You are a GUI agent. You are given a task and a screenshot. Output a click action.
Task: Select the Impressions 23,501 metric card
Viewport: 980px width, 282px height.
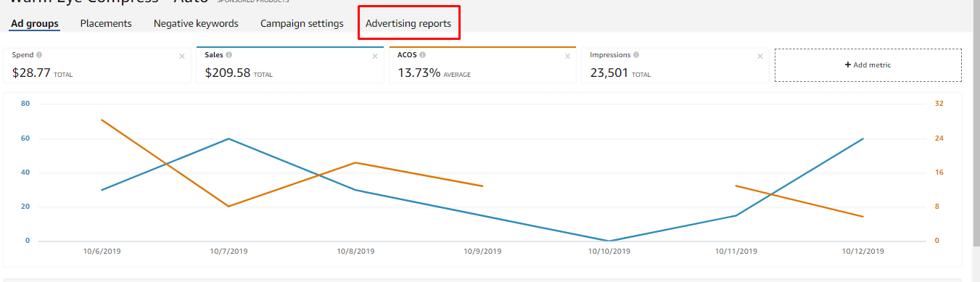click(675, 65)
